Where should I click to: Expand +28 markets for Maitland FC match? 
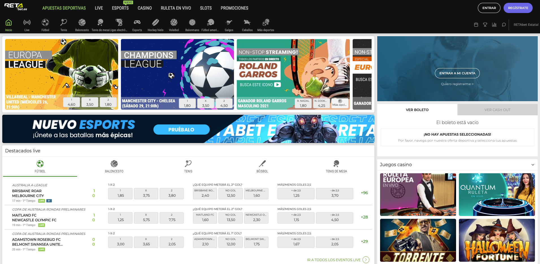point(364,217)
